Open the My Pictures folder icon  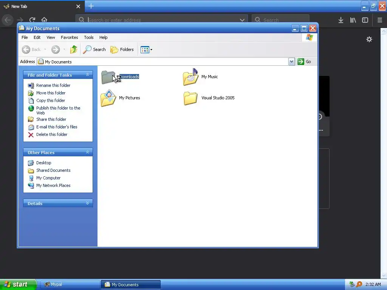(x=108, y=98)
